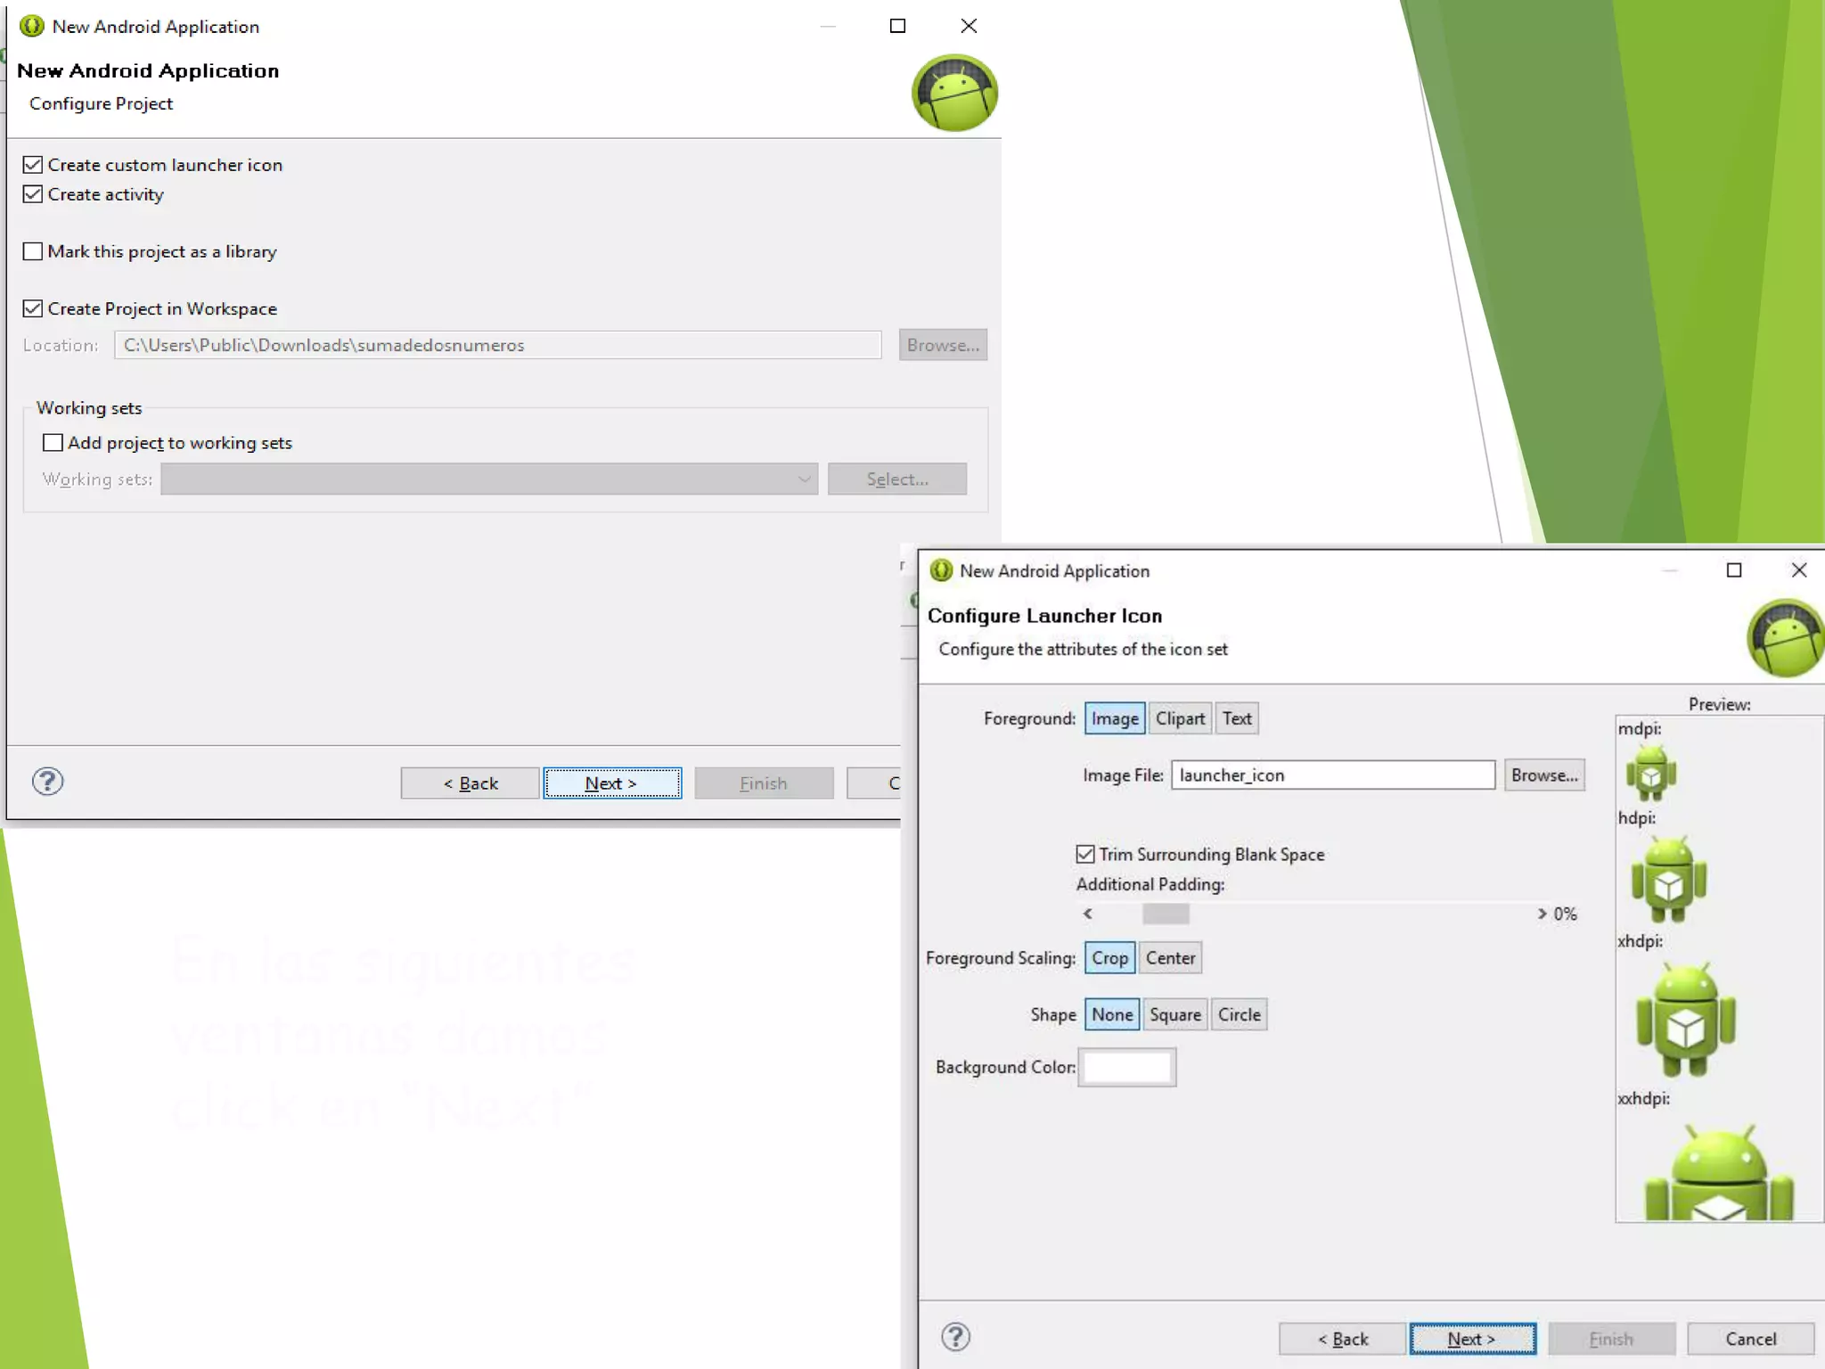Image resolution: width=1825 pixels, height=1369 pixels.
Task: Enable Mark this project as a library
Action: click(33, 251)
